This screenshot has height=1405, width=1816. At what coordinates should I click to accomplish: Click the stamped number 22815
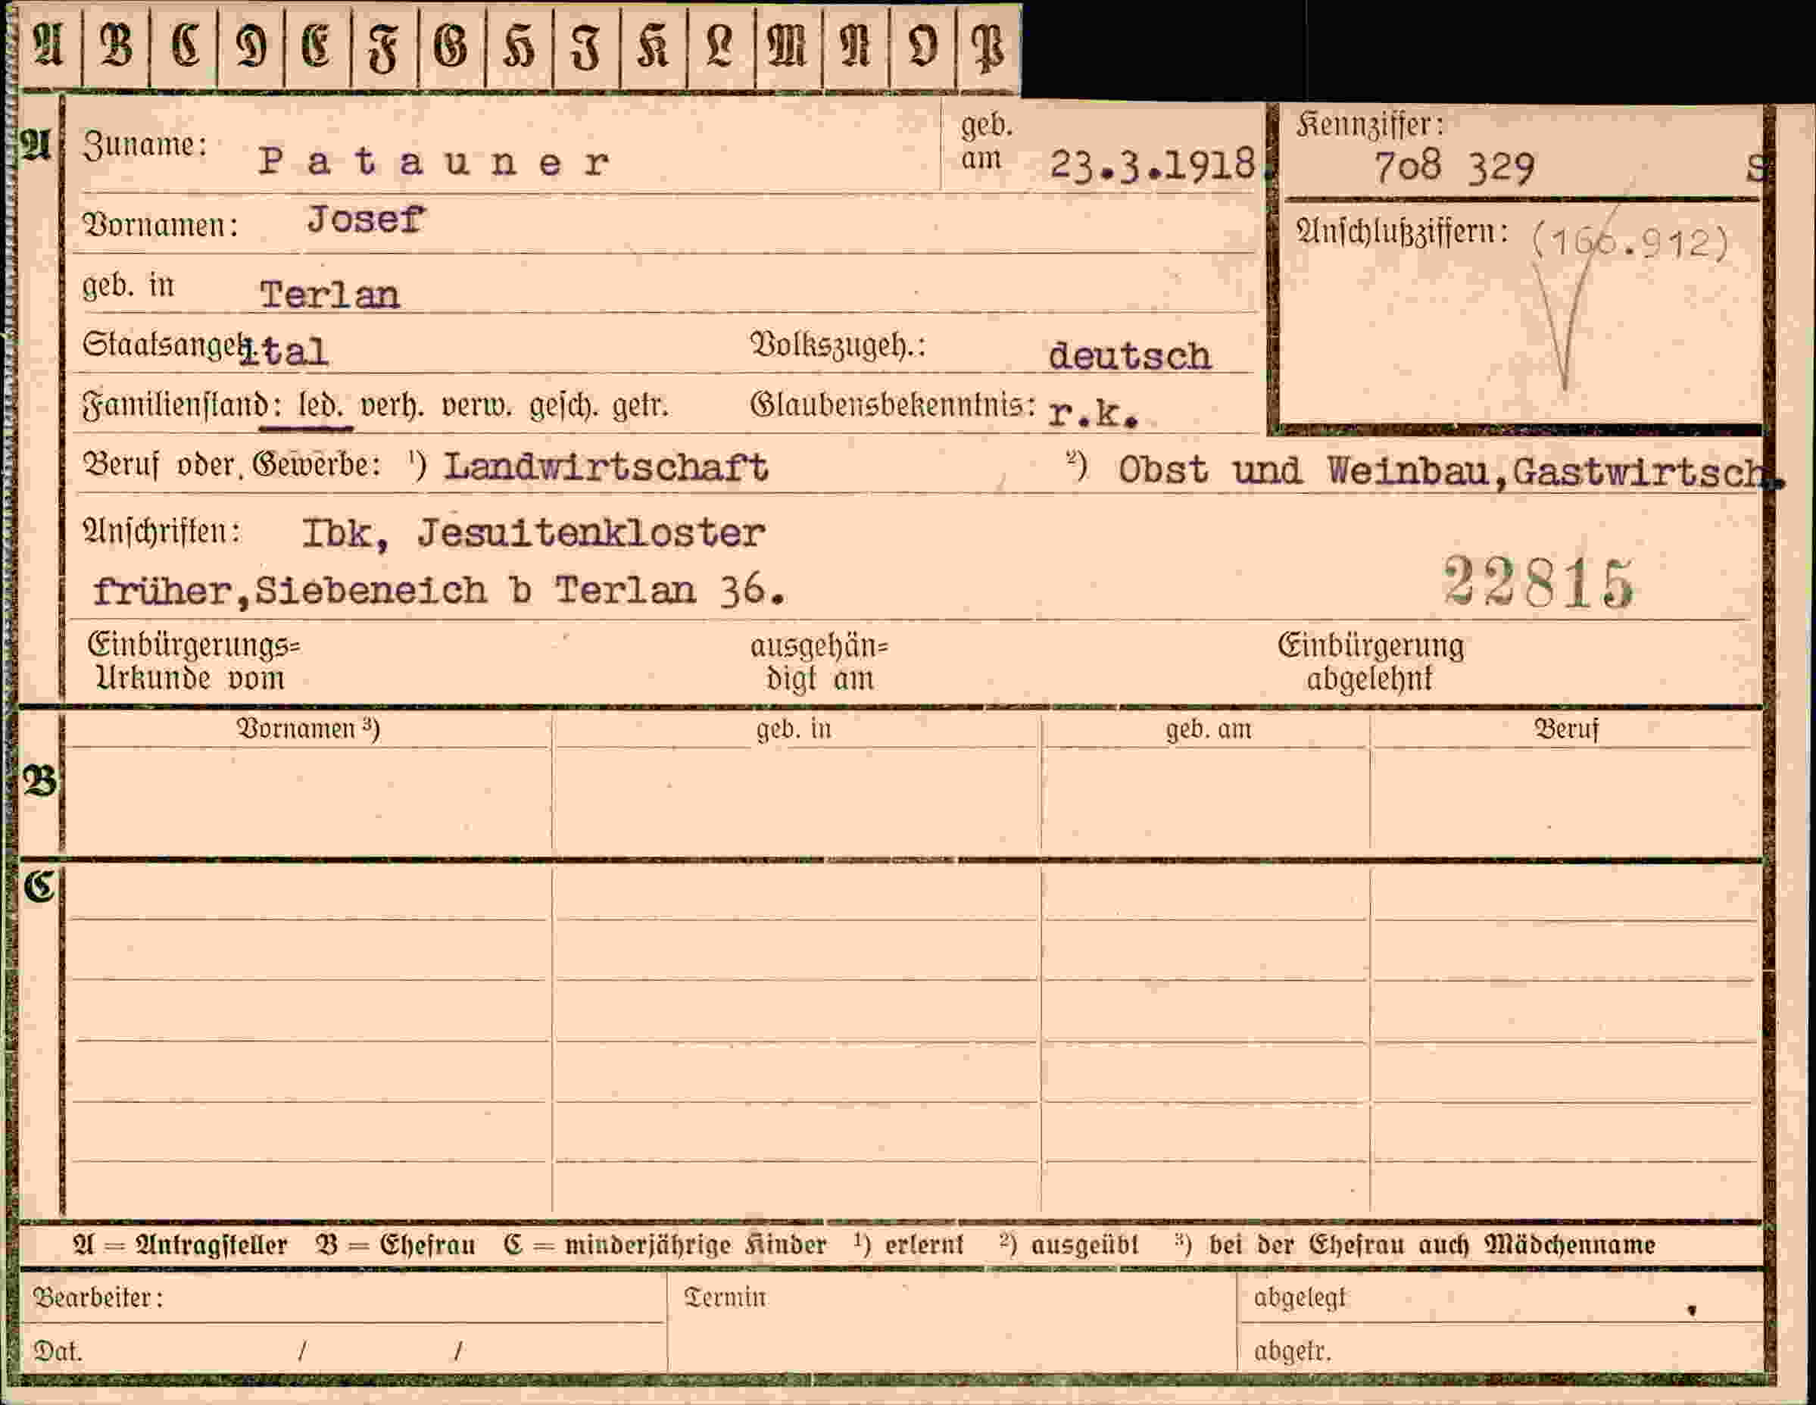(x=1538, y=582)
